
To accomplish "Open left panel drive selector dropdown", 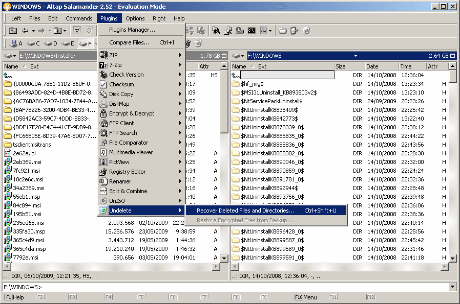I will 10,56.
